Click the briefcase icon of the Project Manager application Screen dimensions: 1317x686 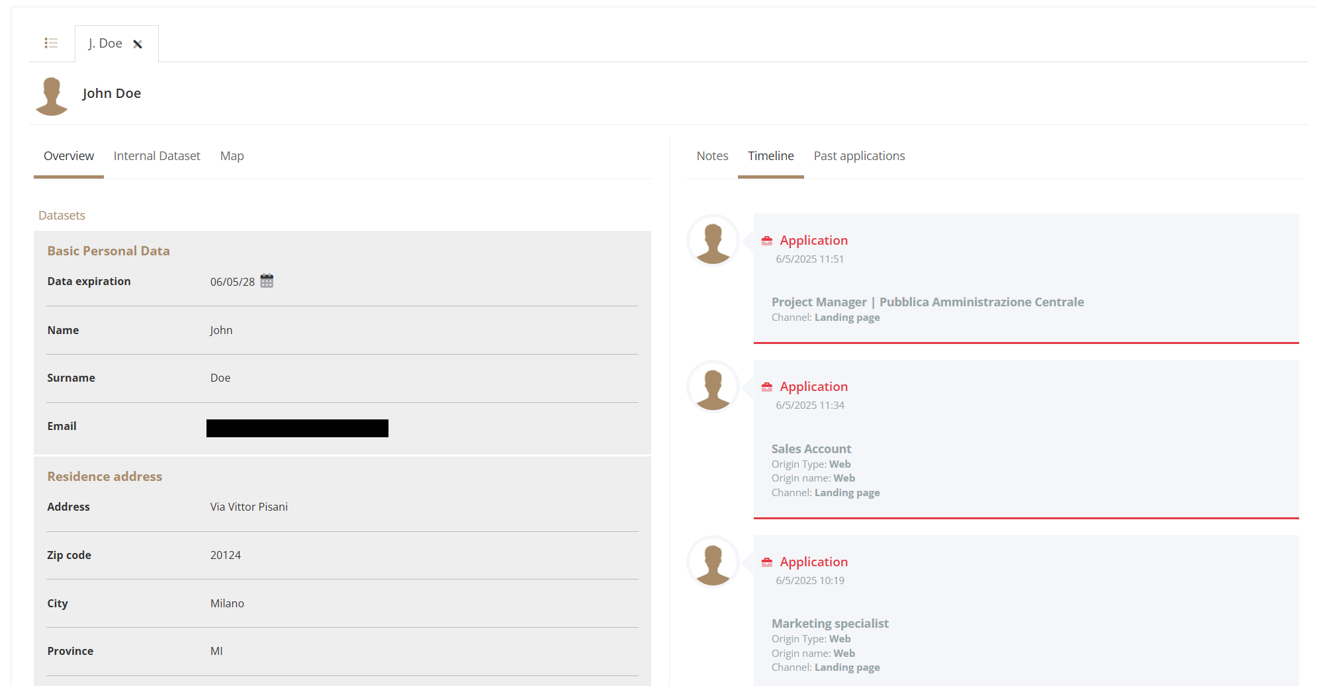click(767, 241)
